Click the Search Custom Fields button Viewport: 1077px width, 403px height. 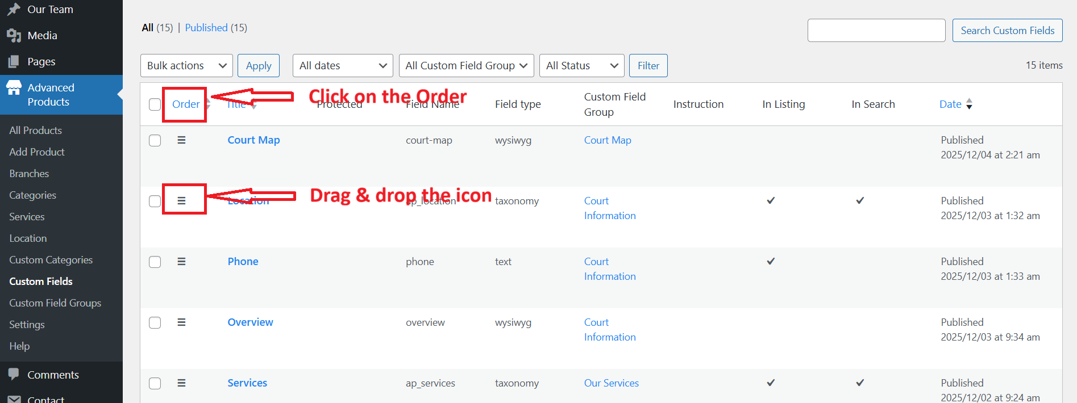click(x=1008, y=30)
